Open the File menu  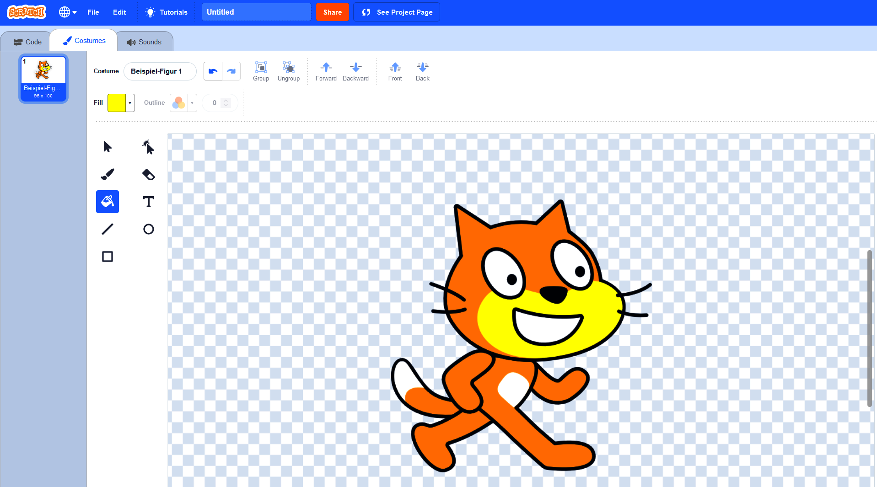coord(93,12)
